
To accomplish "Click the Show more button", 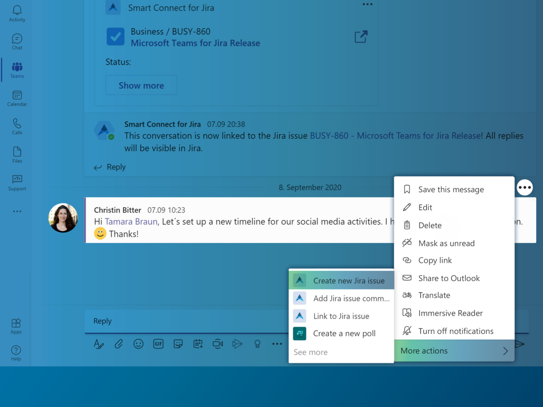I will pyautogui.click(x=141, y=85).
